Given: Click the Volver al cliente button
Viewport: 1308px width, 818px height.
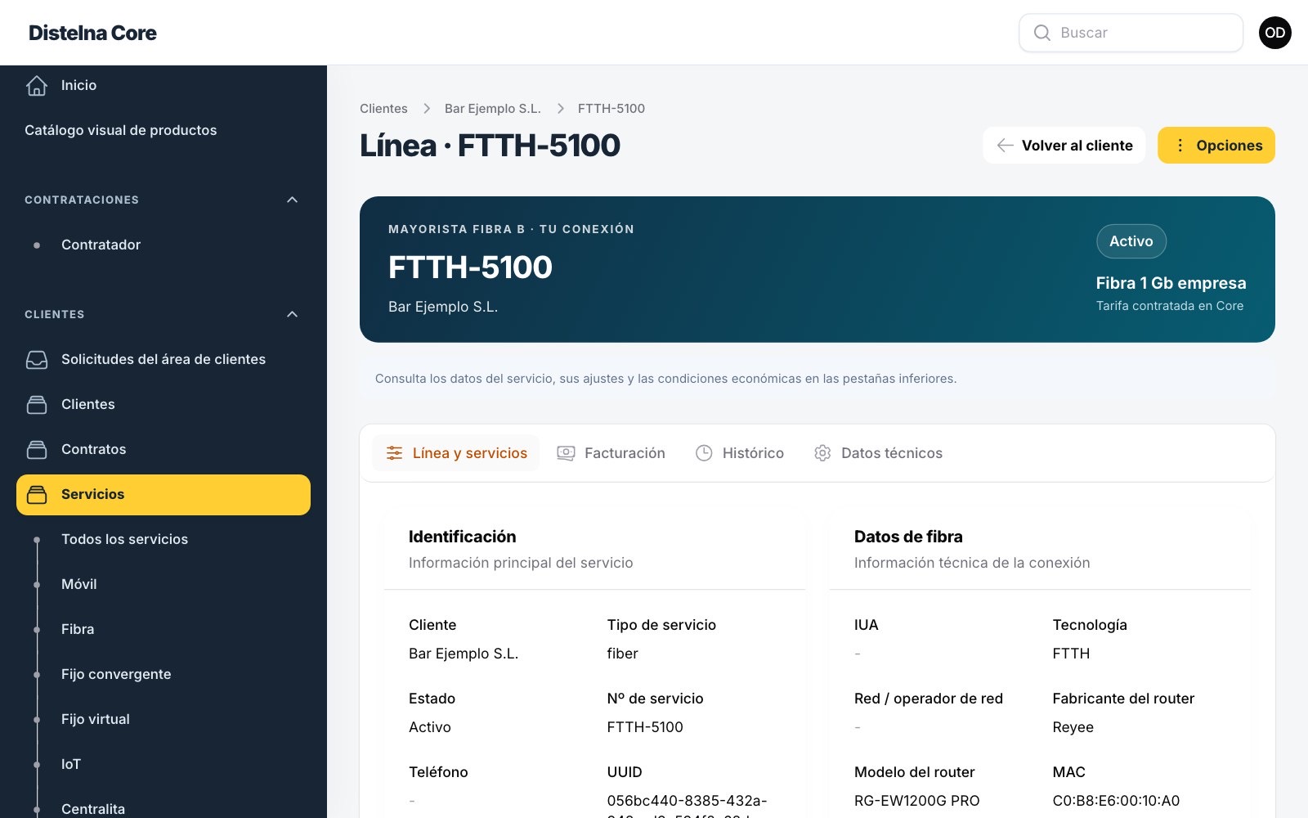Looking at the screenshot, I should pos(1064,146).
